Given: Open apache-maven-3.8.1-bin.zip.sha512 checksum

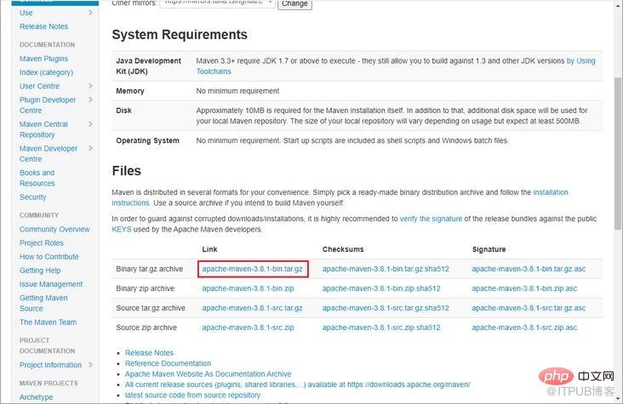Looking at the screenshot, I should tap(381, 288).
